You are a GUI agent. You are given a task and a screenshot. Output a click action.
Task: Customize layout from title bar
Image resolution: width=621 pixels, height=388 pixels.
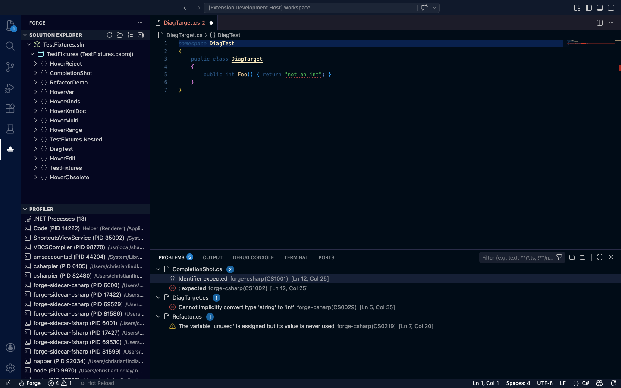tap(577, 8)
